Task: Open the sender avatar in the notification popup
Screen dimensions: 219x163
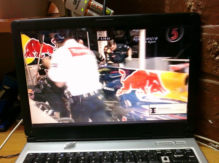Action: pos(153,110)
